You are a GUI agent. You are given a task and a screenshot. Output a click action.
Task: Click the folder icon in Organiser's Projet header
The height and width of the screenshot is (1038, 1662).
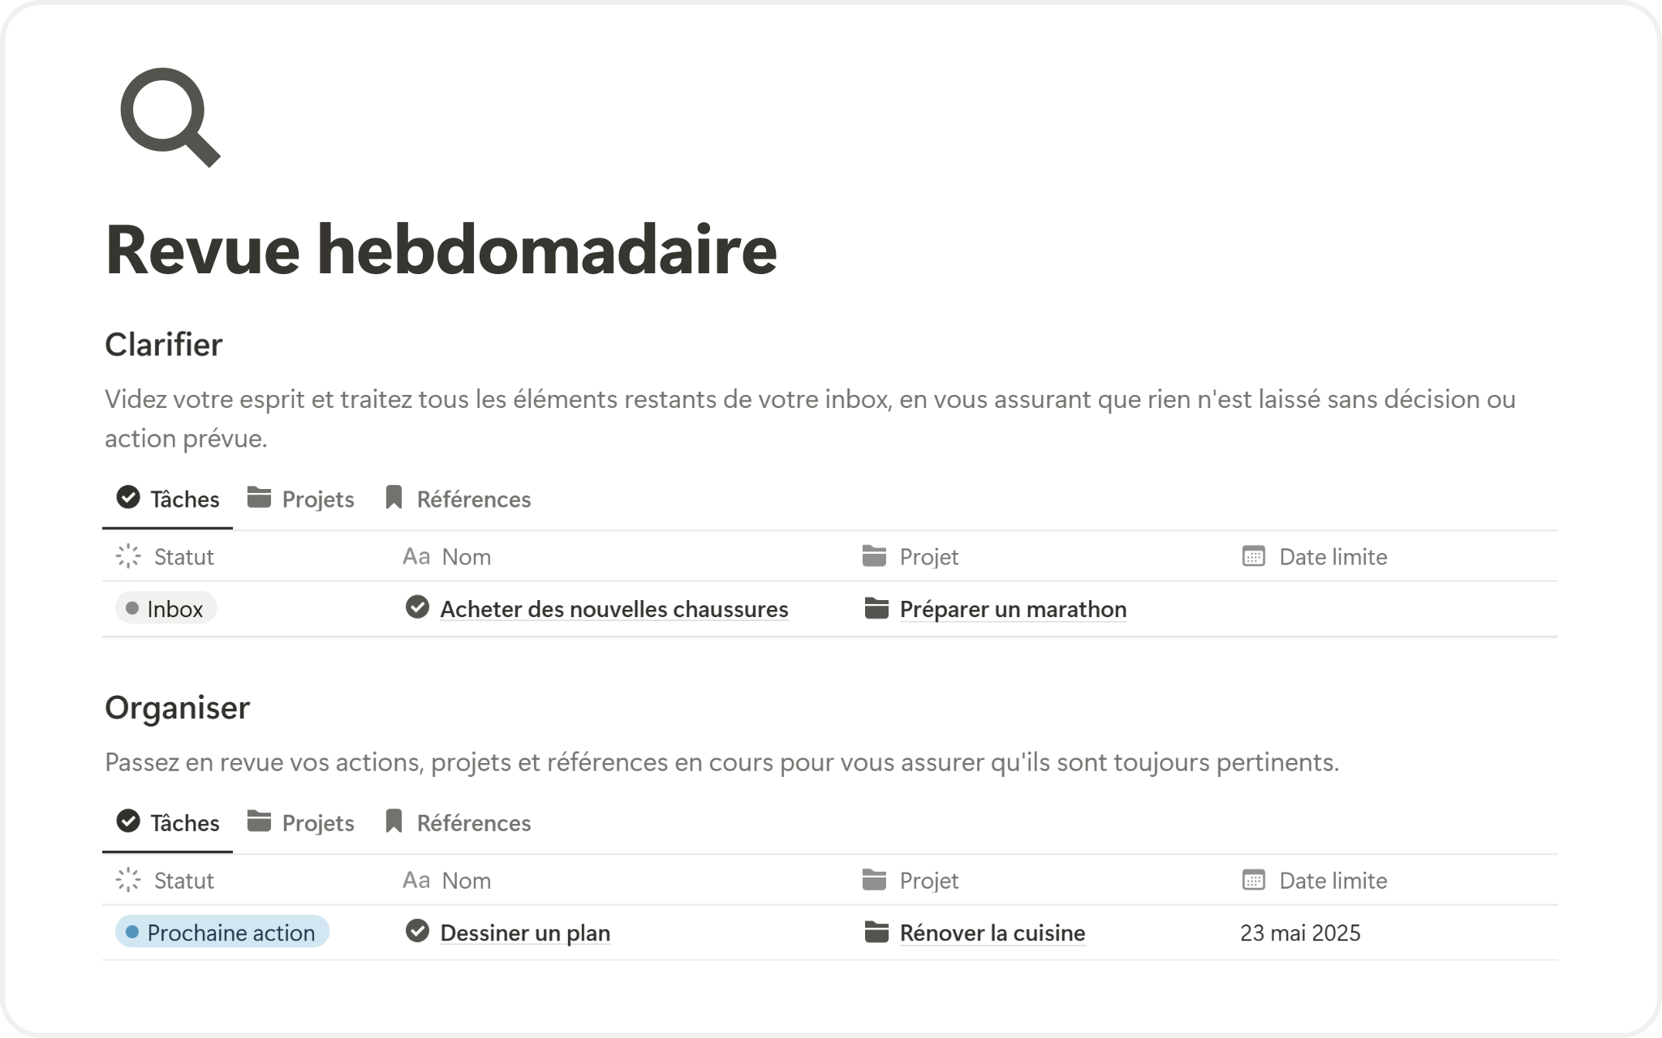(x=874, y=880)
